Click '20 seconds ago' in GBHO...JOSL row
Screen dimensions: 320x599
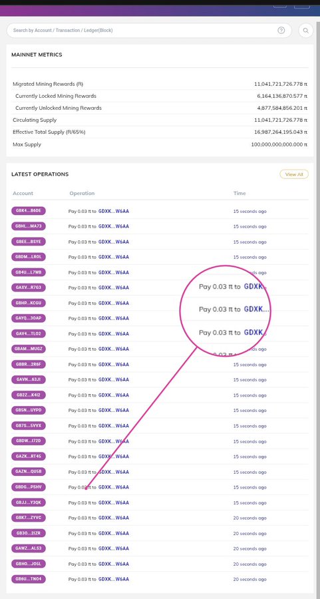pos(249,564)
